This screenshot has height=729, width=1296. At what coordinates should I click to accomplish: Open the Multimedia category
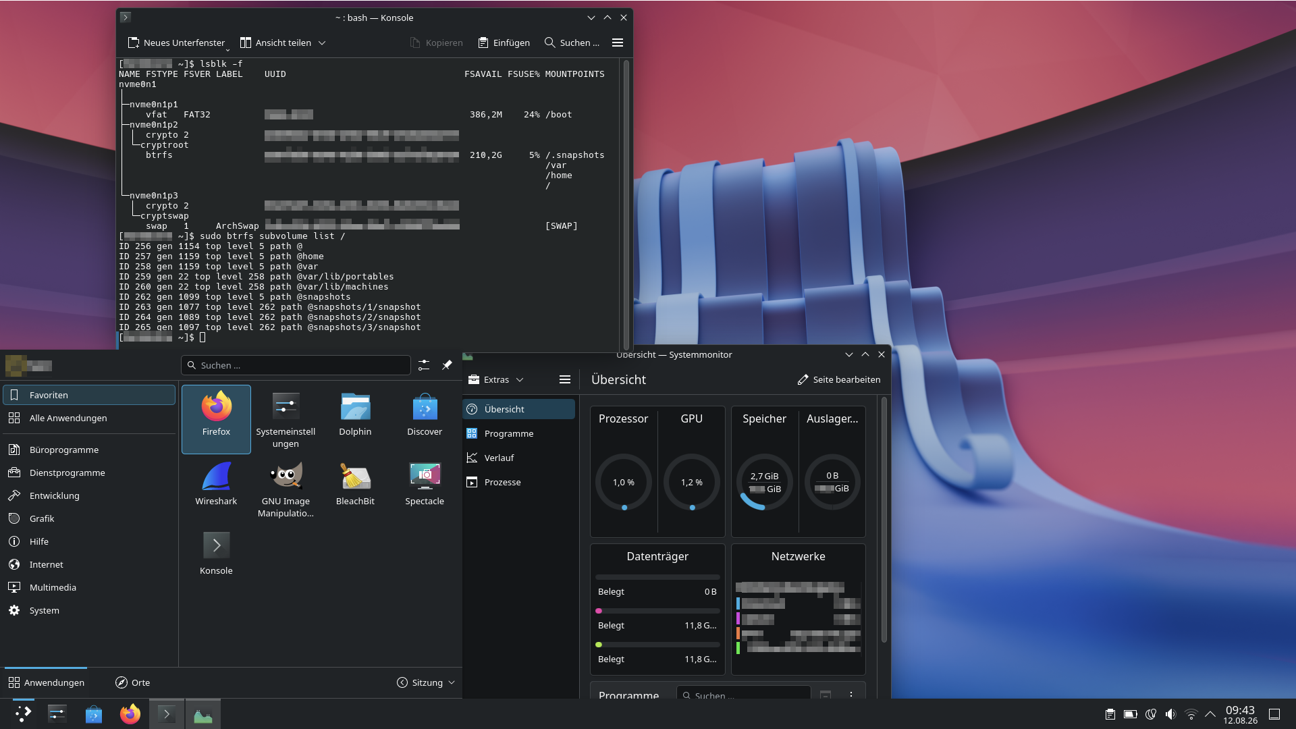pos(89,587)
